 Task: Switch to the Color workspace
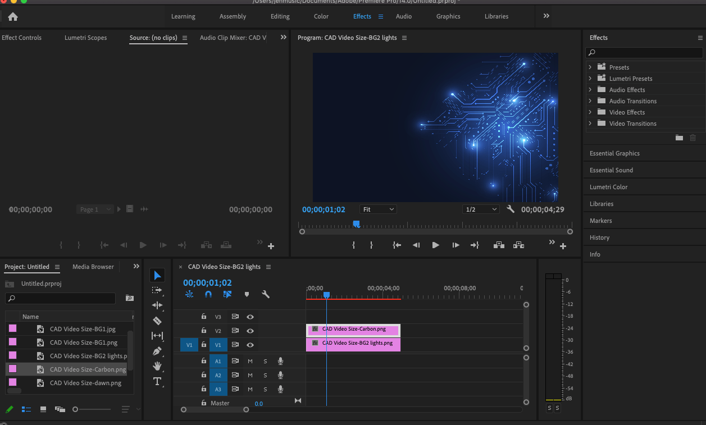click(321, 16)
